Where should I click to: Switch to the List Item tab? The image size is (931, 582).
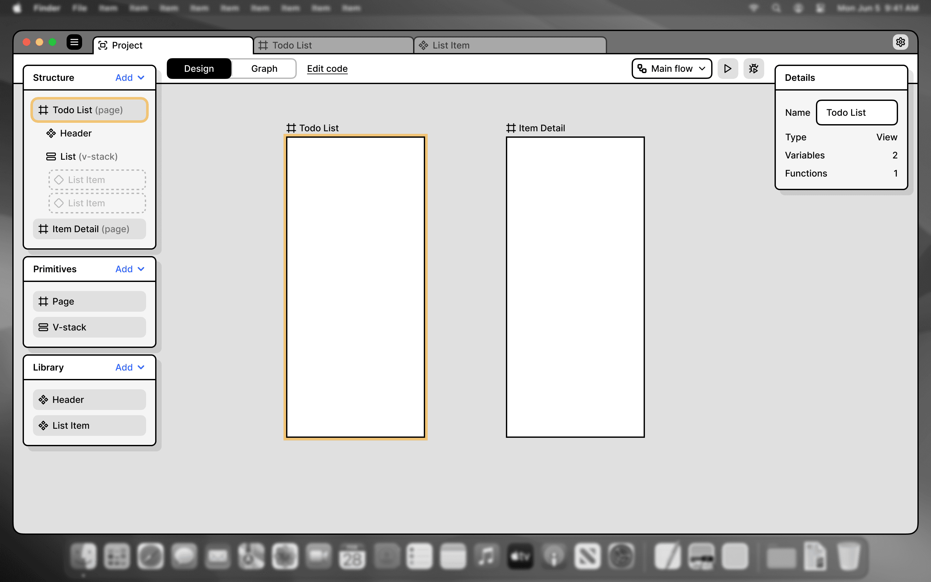510,45
